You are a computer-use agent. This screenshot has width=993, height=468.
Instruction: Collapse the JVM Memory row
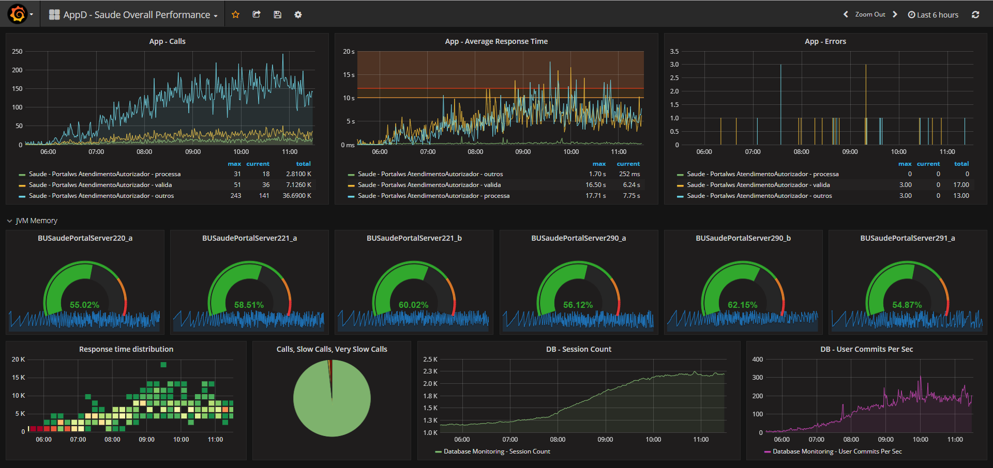point(32,221)
